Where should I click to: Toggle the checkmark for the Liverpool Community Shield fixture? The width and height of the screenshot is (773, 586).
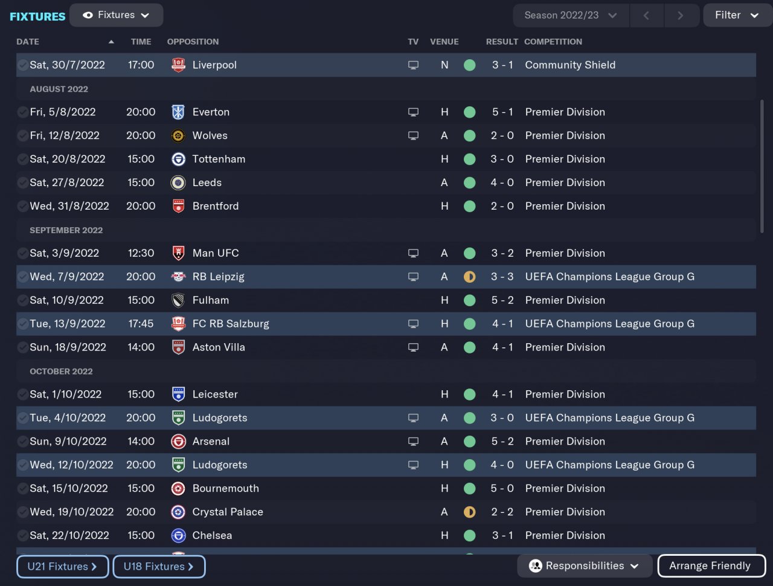22,65
